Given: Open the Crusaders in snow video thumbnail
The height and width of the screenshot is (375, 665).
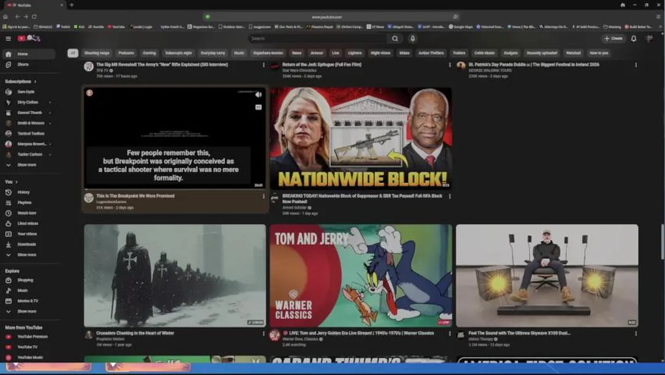Looking at the screenshot, I should [175, 276].
